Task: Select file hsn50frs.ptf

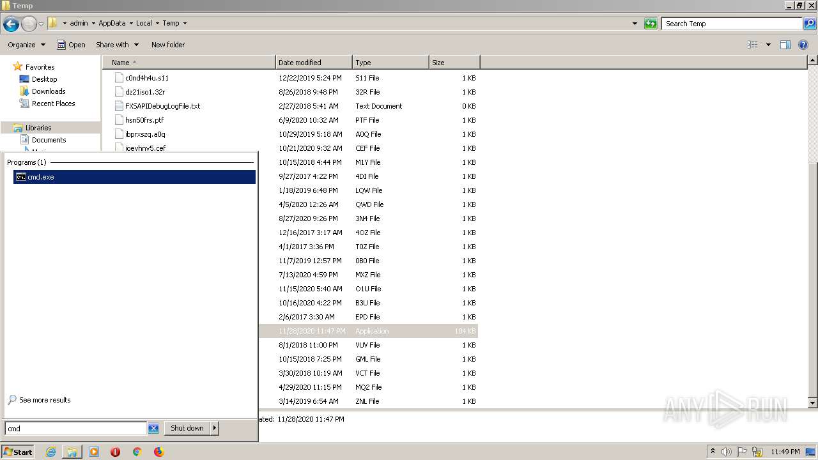Action: pos(144,120)
